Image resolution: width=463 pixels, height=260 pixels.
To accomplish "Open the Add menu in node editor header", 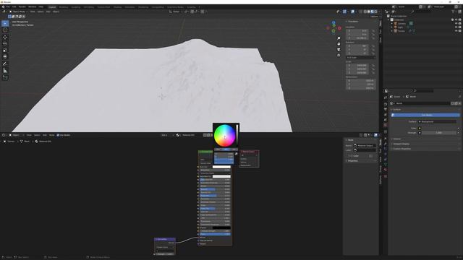I will tap(45, 135).
